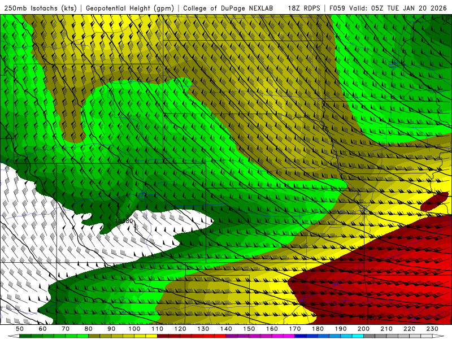Click the "Geopotential Height (gpm)" header text
Viewport: 452px width, 339px height.
coord(130,8)
